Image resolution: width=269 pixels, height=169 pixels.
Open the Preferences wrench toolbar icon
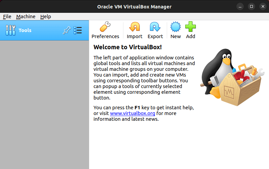[x=105, y=27]
